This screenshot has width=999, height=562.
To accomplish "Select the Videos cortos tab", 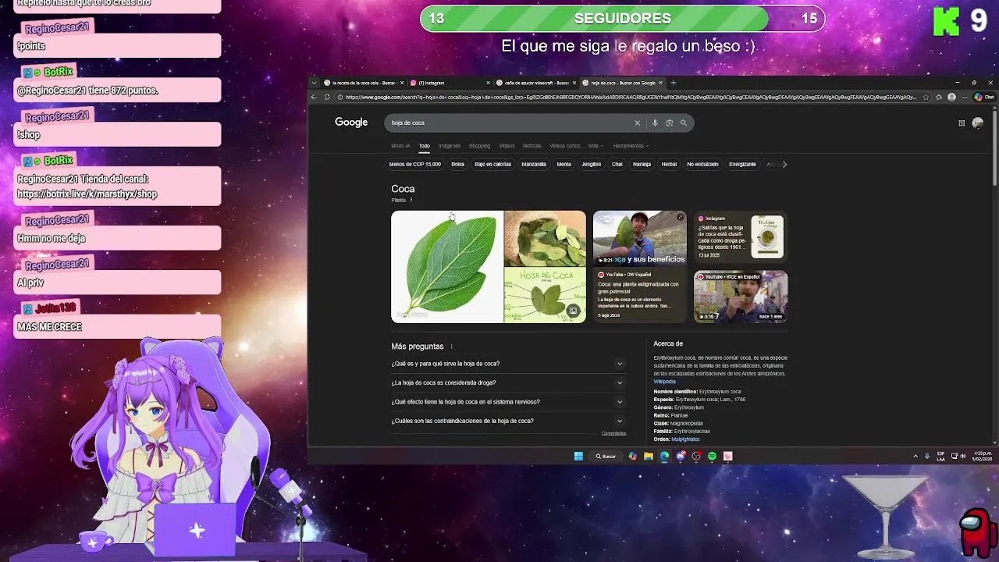I will pyautogui.click(x=565, y=146).
